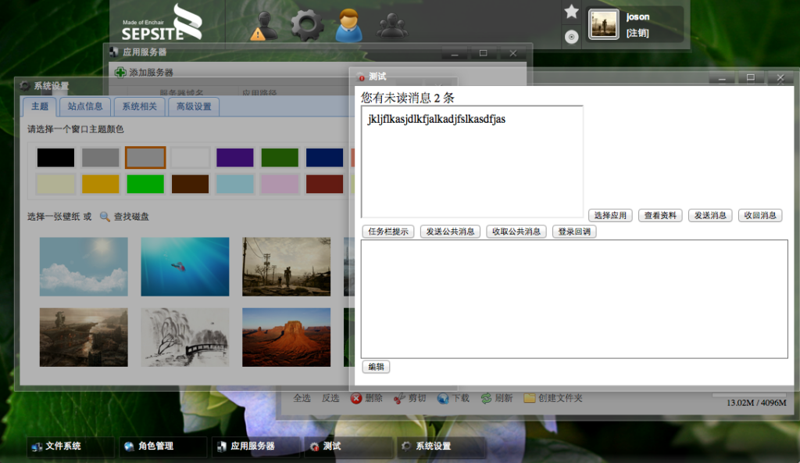The image size is (800, 463).
Task: Click the star favorites icon
Action: click(571, 12)
